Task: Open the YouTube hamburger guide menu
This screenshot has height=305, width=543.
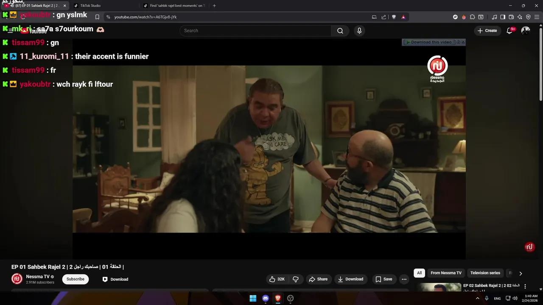Action: coord(10,30)
